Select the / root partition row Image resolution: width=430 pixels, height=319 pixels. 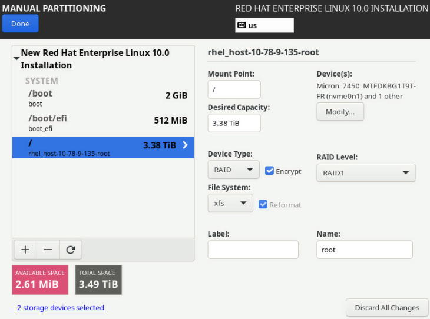tap(103, 148)
